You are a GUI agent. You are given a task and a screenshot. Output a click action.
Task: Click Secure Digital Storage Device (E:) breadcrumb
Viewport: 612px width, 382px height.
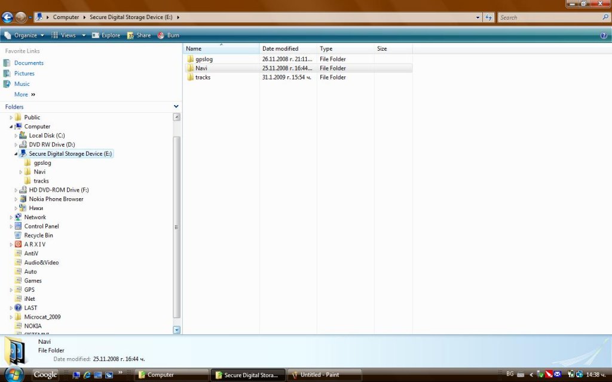131,17
